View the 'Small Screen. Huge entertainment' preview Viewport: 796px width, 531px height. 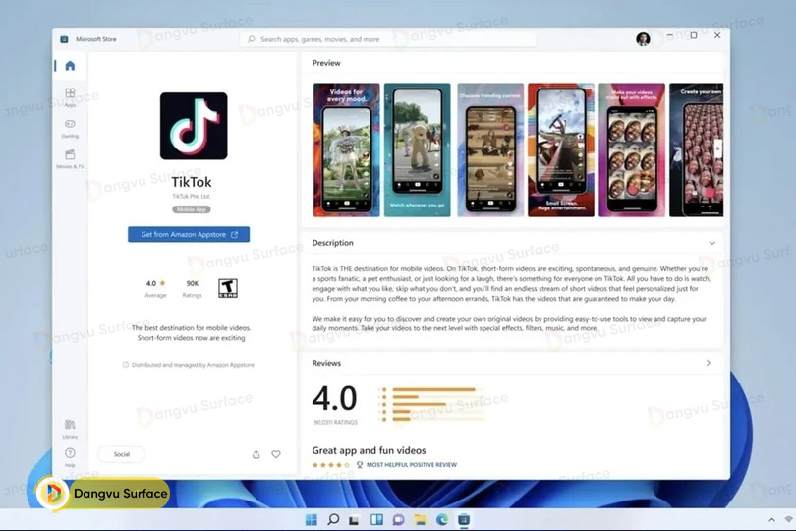pos(560,149)
